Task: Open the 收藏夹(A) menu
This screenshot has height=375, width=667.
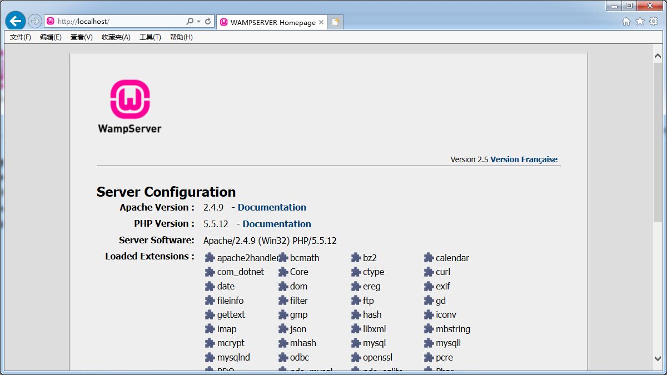Action: pyautogui.click(x=116, y=37)
